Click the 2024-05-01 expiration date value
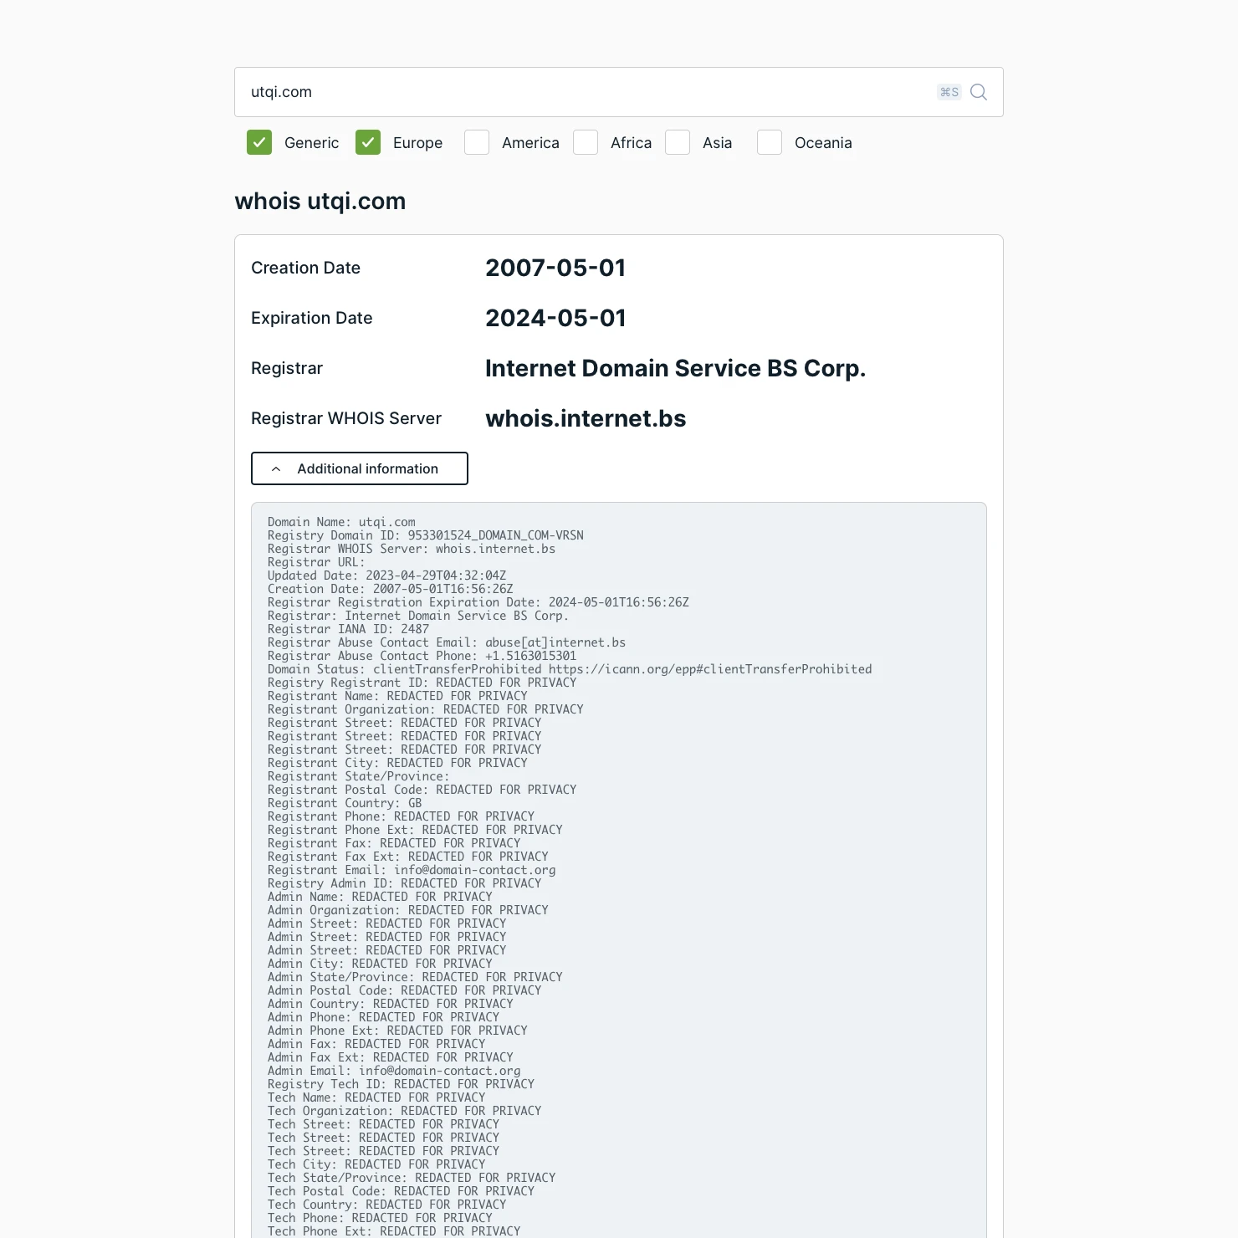 pos(555,318)
